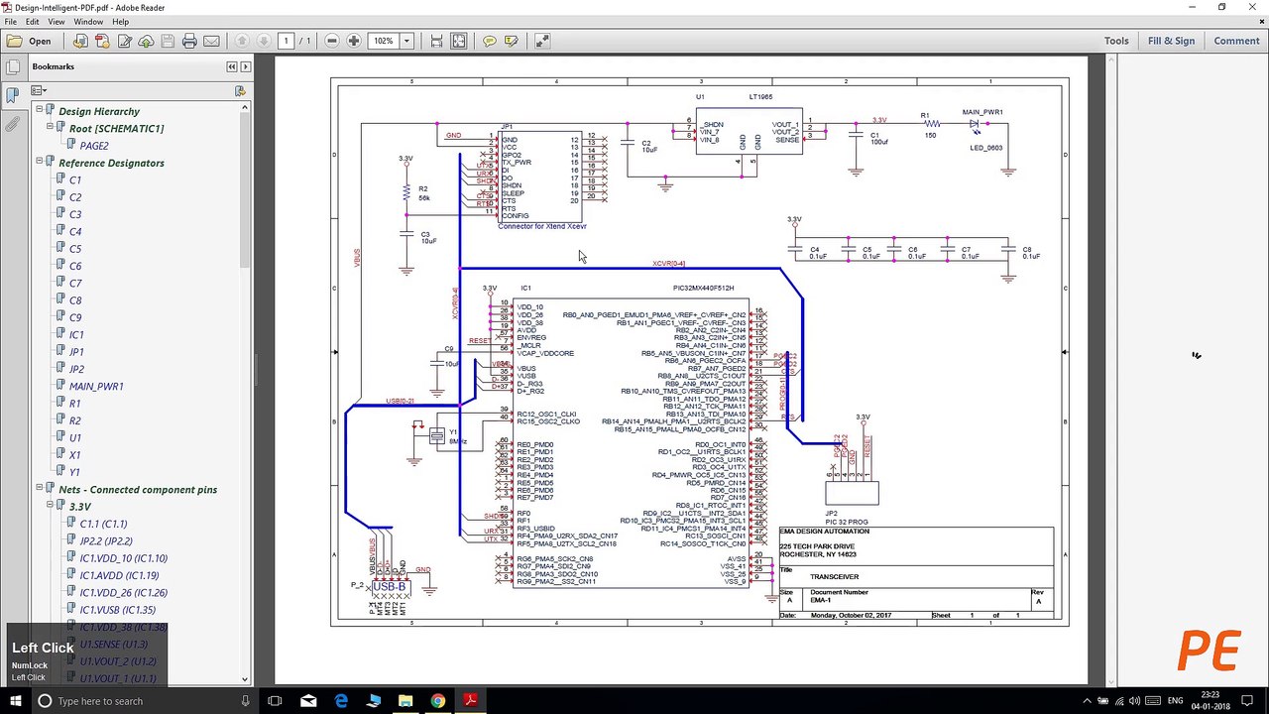Image resolution: width=1269 pixels, height=714 pixels.
Task: Switch to read mode view
Action: [x=542, y=41]
